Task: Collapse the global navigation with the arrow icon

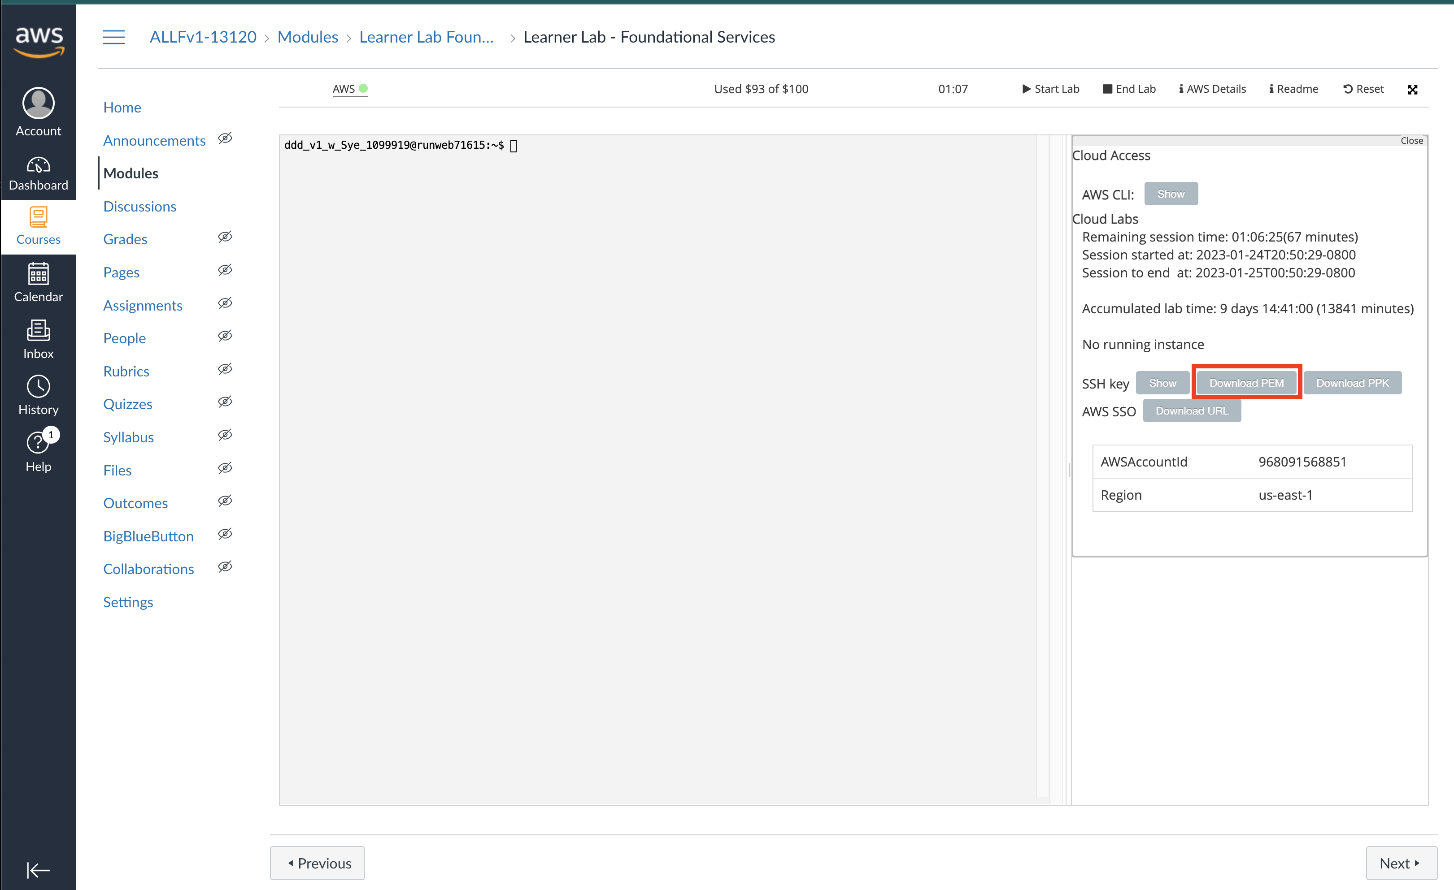Action: (x=39, y=869)
